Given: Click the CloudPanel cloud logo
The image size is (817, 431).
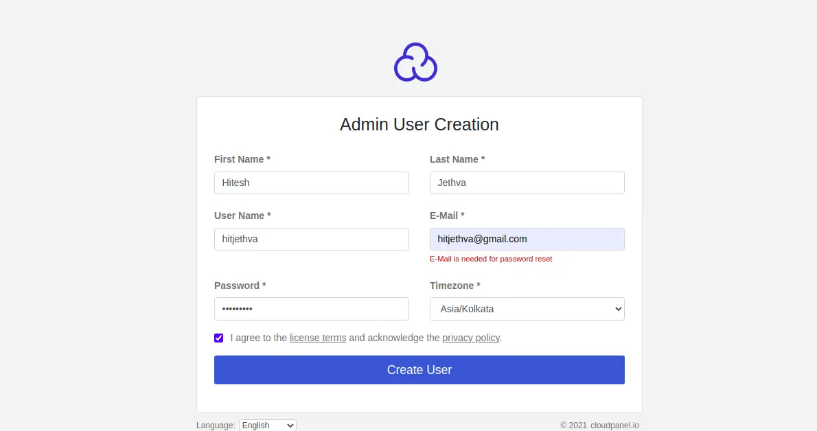Looking at the screenshot, I should [415, 62].
